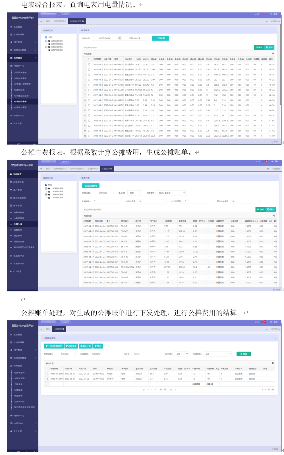
Task: Switch to 公摊账单 tab in 公摊生成 screenshot
Action: pos(93,169)
